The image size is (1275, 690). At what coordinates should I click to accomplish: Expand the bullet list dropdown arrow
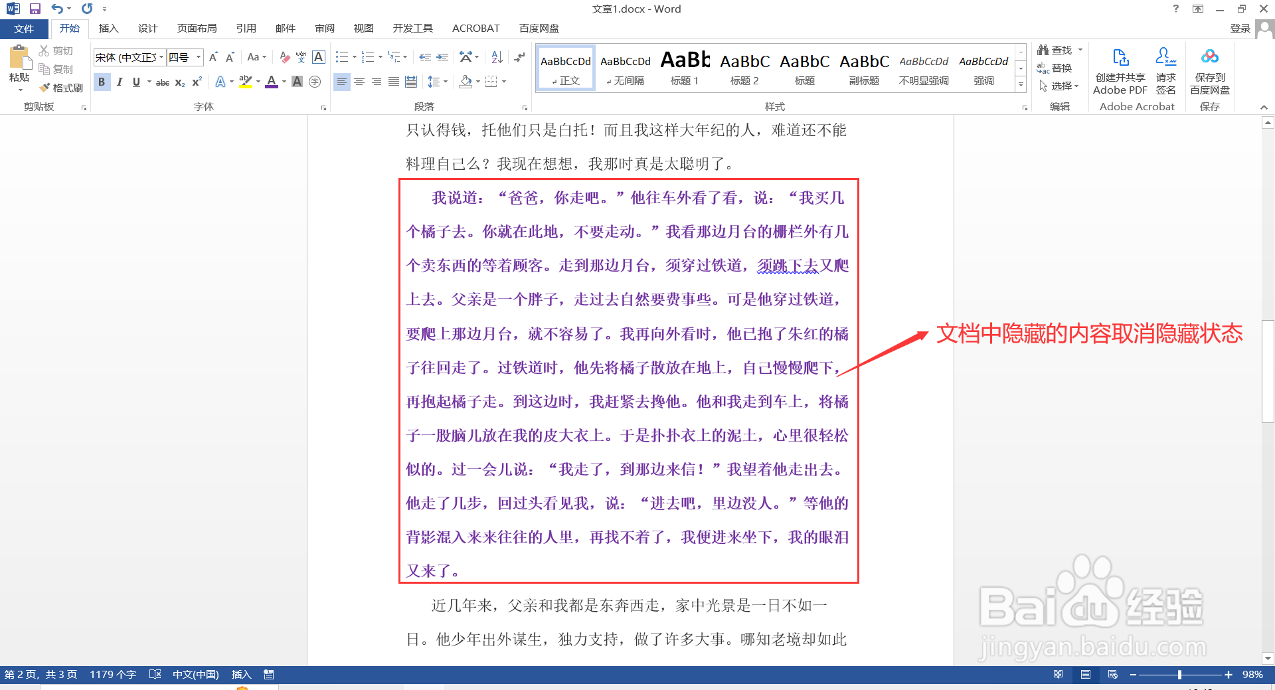354,57
